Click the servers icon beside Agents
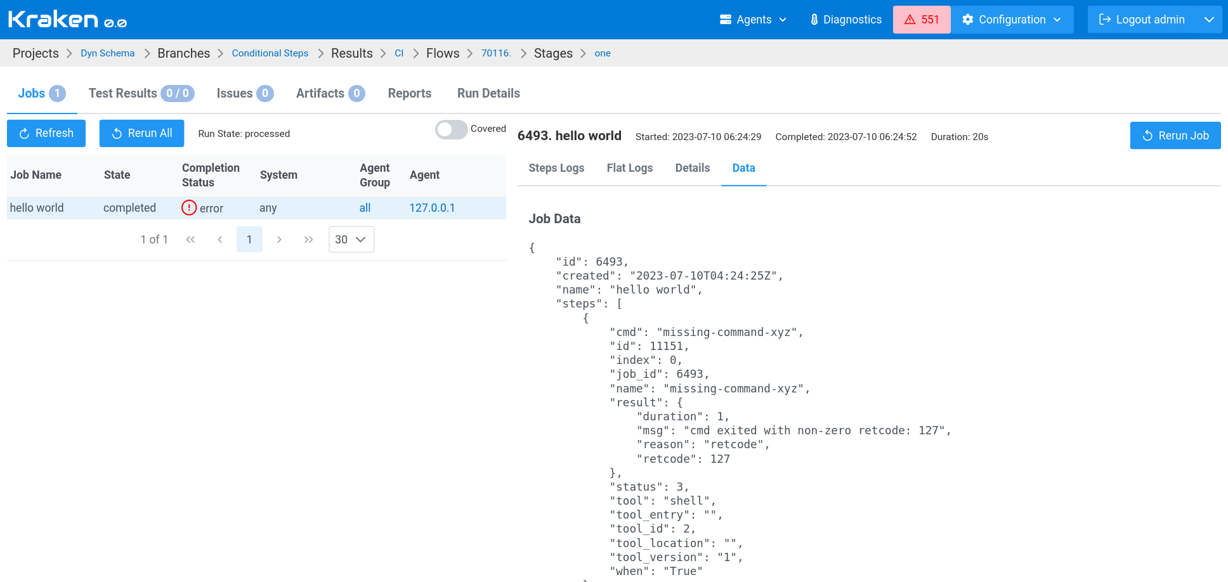 (x=726, y=20)
